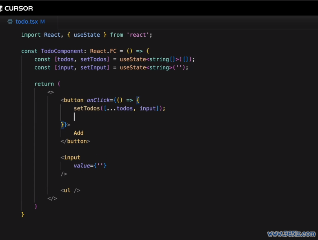Click the final closing brace of the component
Viewport: 318px width, 240px height.
click(x=23, y=215)
